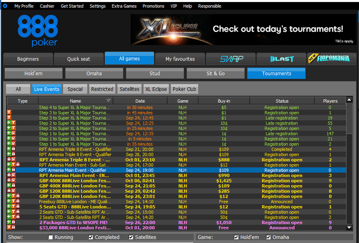Click the lock icon on the highlighted Main Event Qualifier row
Screen dimensions: 359x243
[x=13, y=170]
